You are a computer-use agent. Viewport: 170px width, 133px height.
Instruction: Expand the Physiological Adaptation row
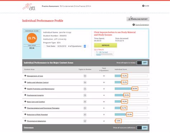click(25, 121)
